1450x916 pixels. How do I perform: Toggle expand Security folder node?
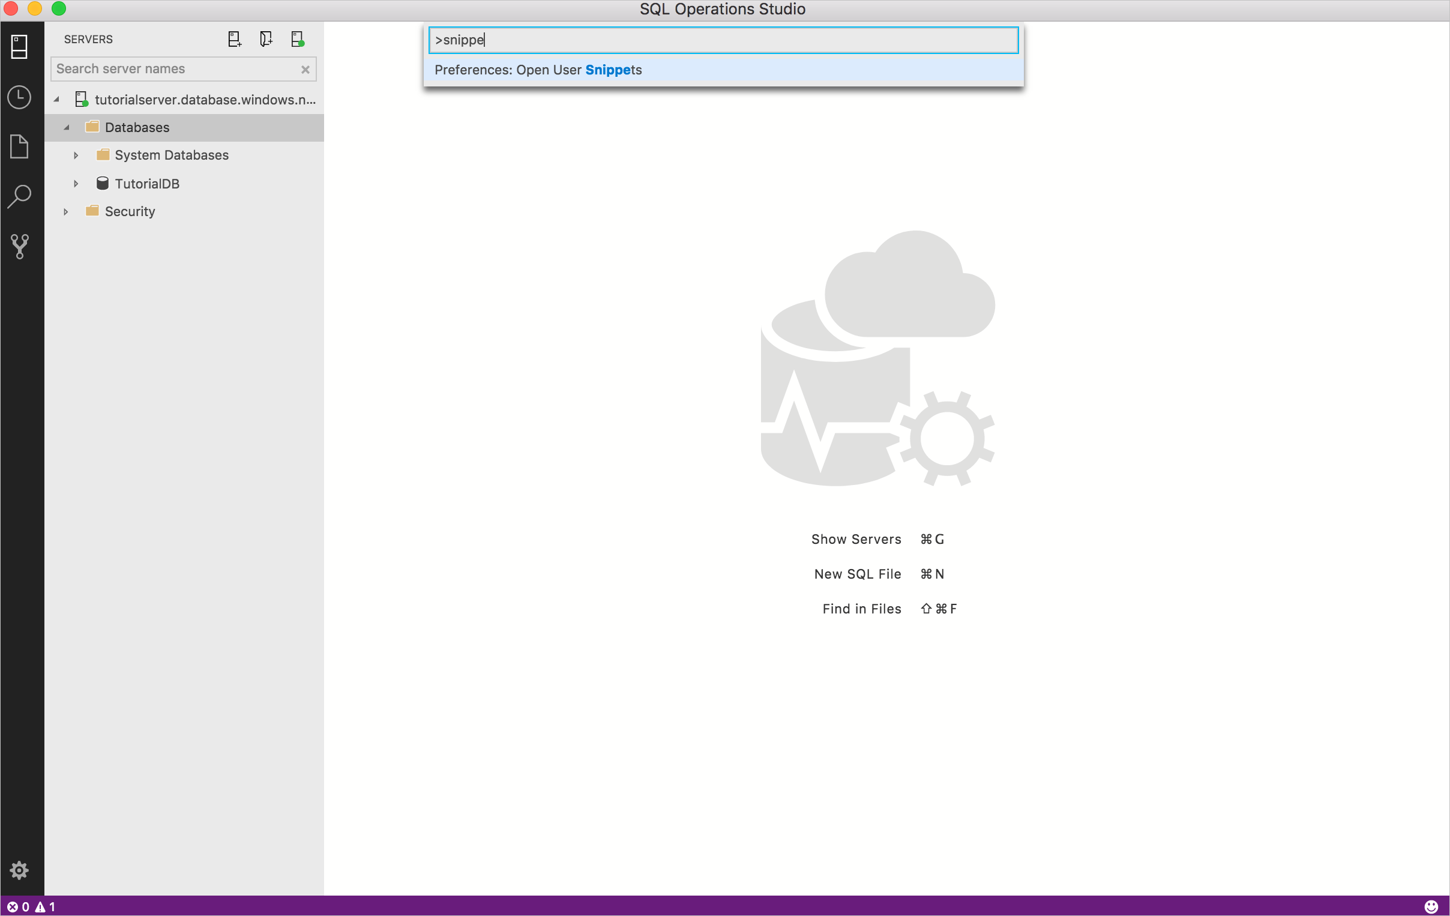(x=65, y=211)
